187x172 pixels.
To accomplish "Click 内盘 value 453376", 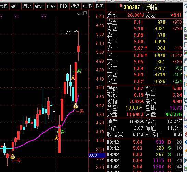I will pyautogui.click(x=174, y=114).
